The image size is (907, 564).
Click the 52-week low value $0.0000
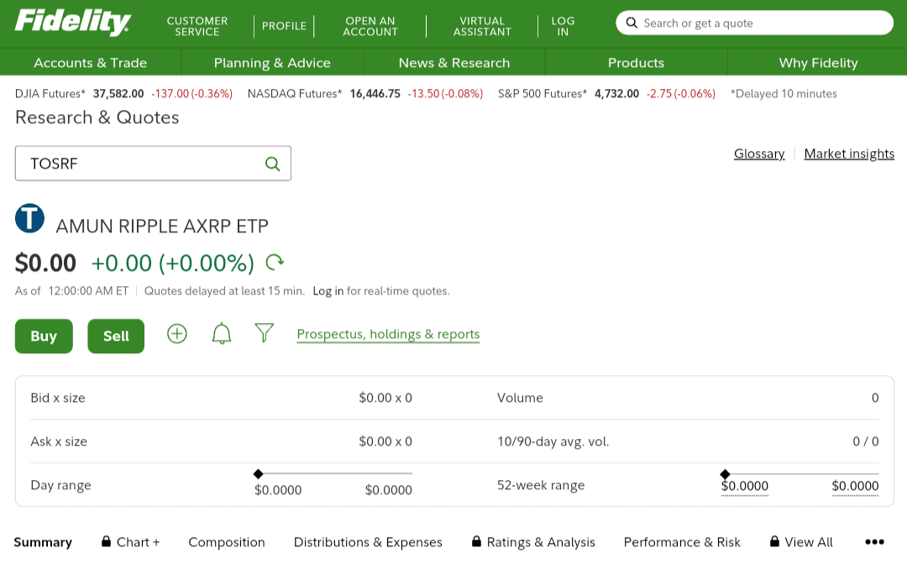pos(745,486)
